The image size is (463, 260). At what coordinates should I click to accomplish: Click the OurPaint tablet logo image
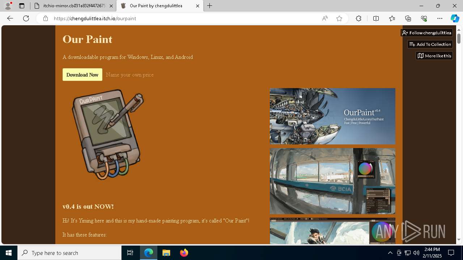(x=107, y=134)
